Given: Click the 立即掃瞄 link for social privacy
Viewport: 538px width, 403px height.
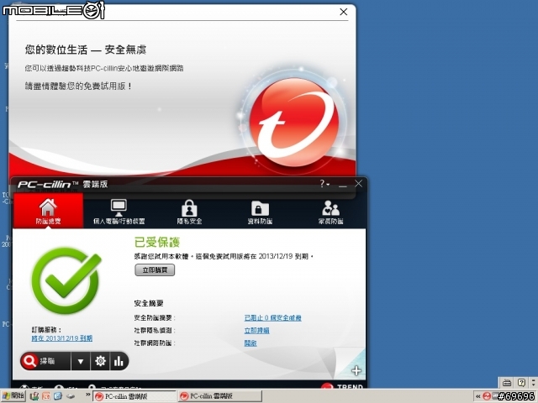Looking at the screenshot, I should click(x=256, y=331).
